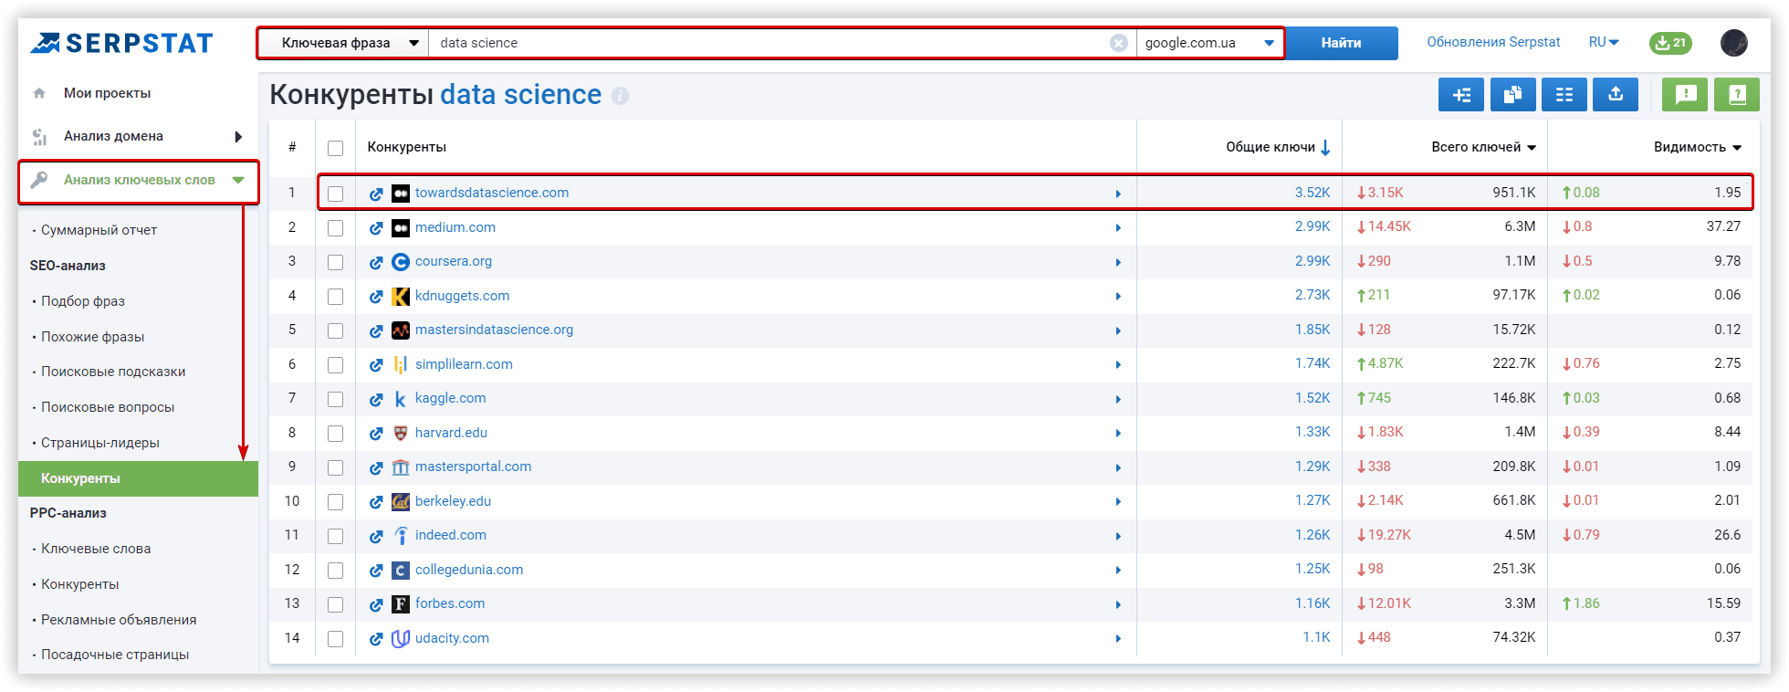The image size is (1789, 692).
Task: Click the add filter list icon
Action: 1460,94
